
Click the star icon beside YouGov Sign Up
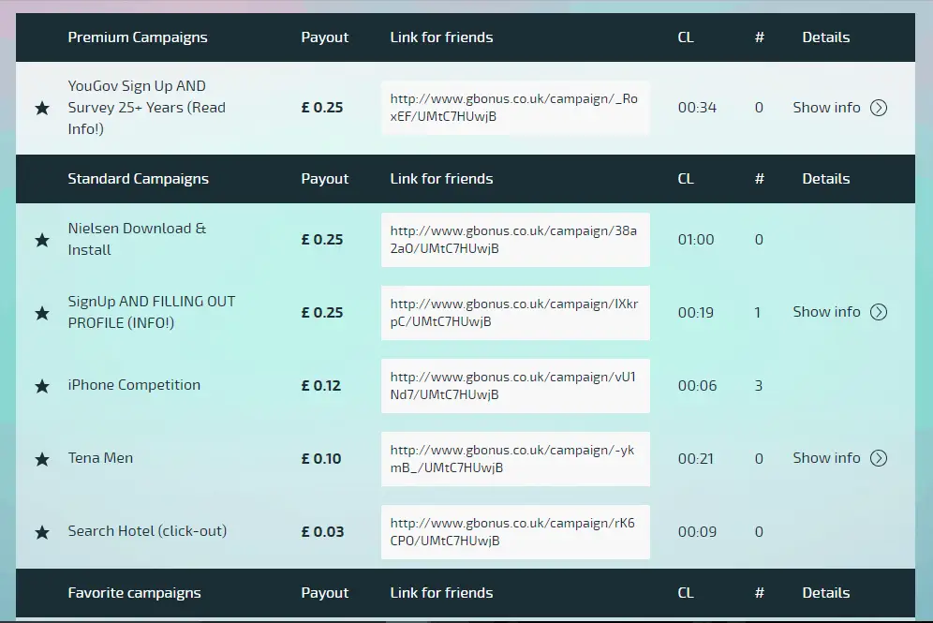pyautogui.click(x=41, y=108)
